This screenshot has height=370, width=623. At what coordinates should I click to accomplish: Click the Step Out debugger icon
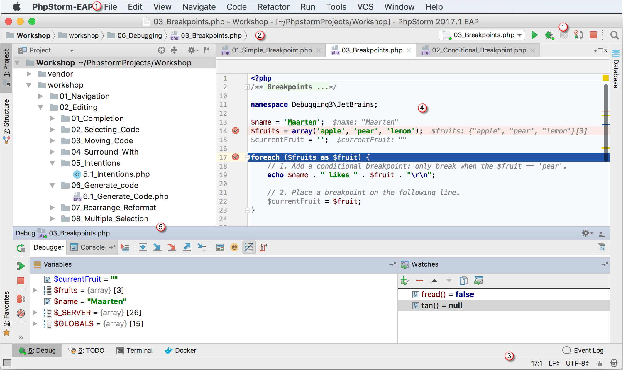[x=187, y=247]
